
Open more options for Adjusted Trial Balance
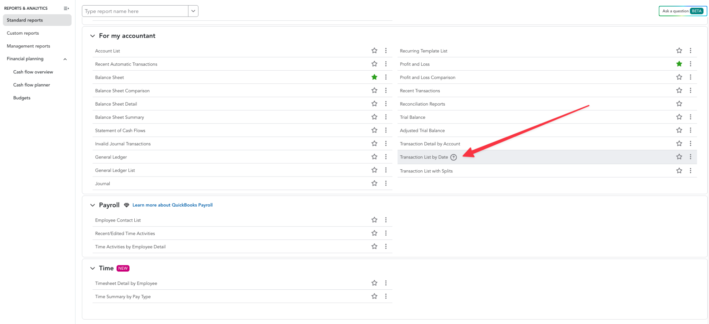pyautogui.click(x=690, y=130)
